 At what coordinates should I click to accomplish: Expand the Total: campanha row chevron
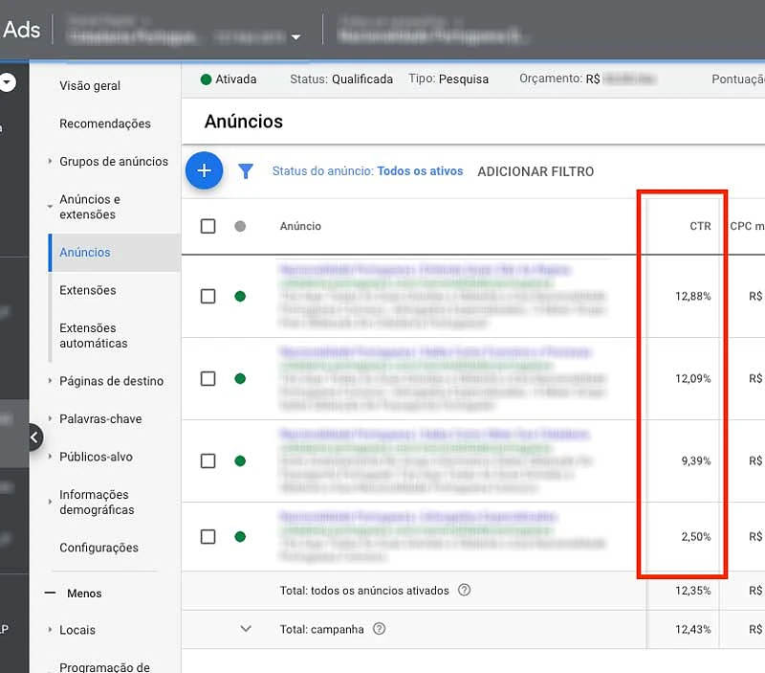246,629
